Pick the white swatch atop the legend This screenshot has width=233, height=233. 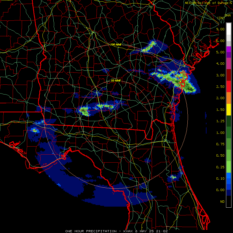[229, 29]
